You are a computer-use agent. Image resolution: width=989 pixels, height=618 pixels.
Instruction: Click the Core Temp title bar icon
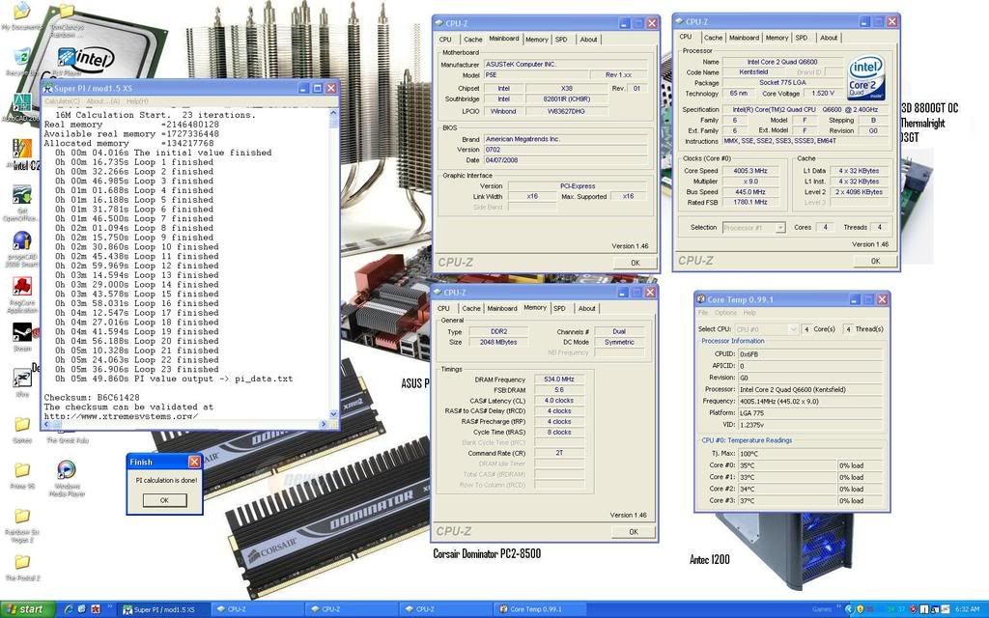pyautogui.click(x=701, y=299)
